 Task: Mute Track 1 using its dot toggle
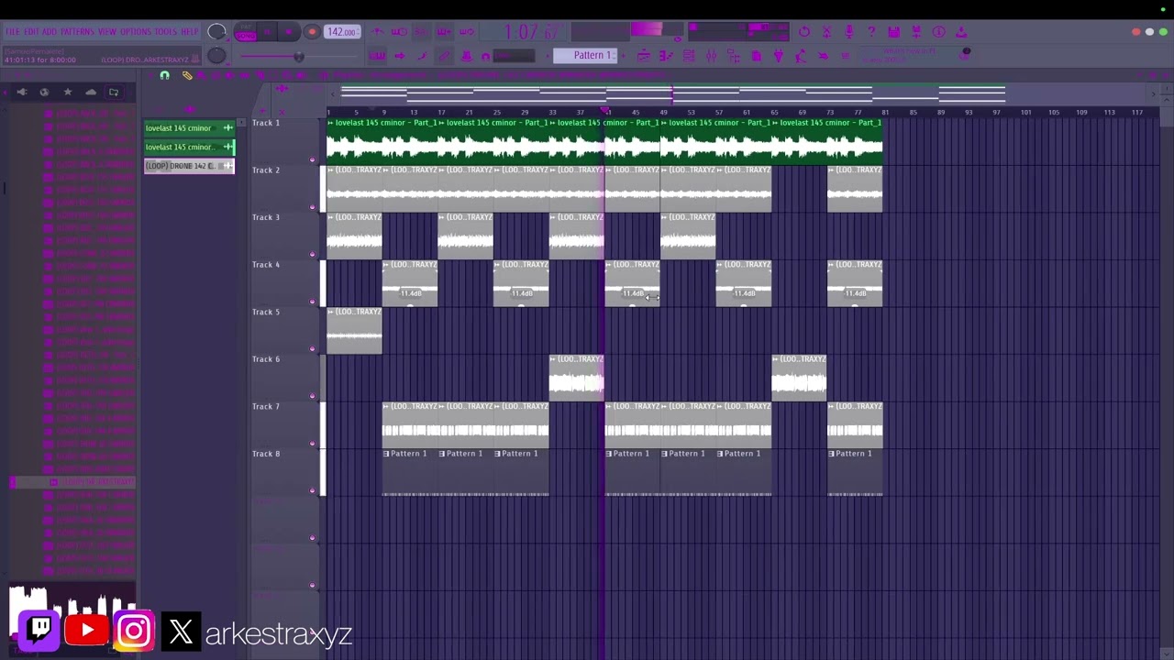[x=312, y=159]
